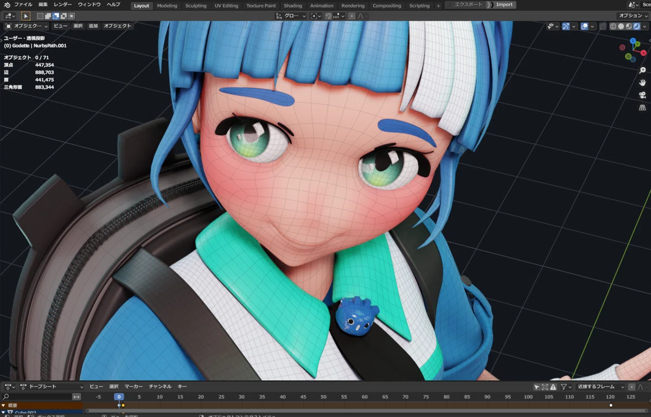Open the オプション dropdown
The image size is (651, 417).
tap(633, 16)
